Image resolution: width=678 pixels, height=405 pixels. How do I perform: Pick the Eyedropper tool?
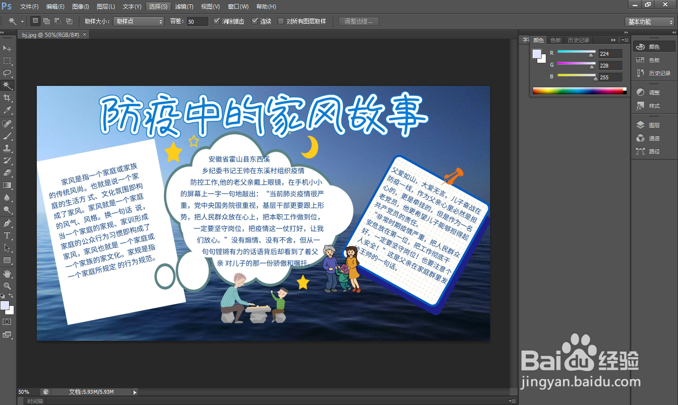pos(7,109)
